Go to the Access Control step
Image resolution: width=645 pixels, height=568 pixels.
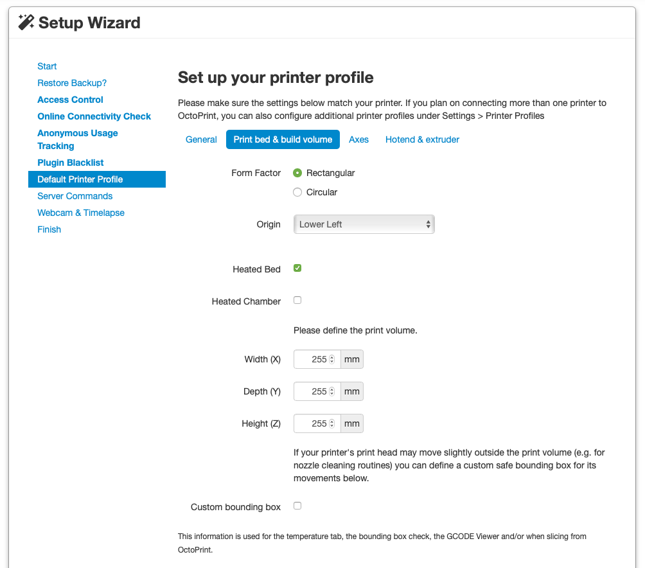(70, 100)
